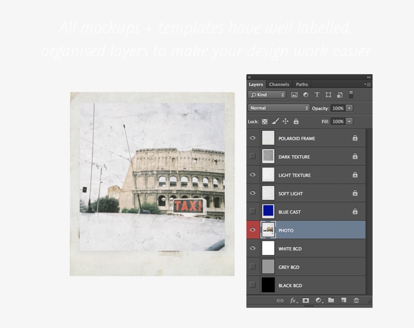Delete layer using the trash icon

pos(356,299)
